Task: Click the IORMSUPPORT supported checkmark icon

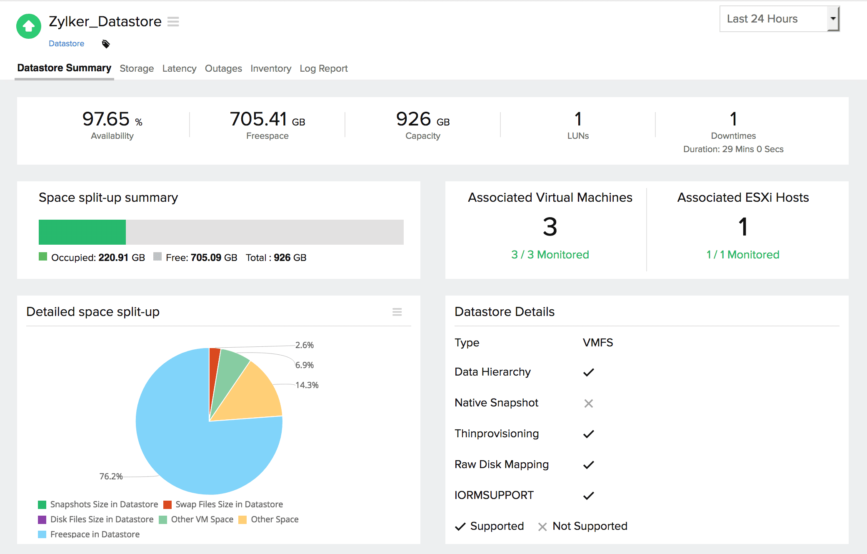Action: [588, 495]
